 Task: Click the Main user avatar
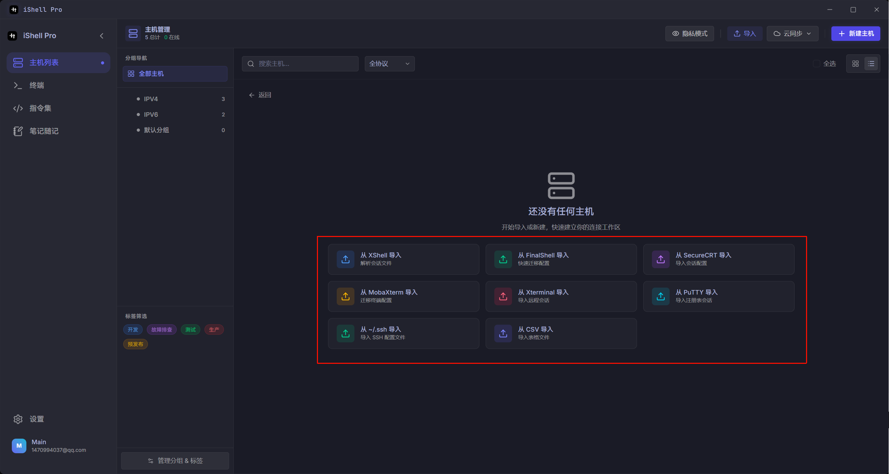point(19,446)
